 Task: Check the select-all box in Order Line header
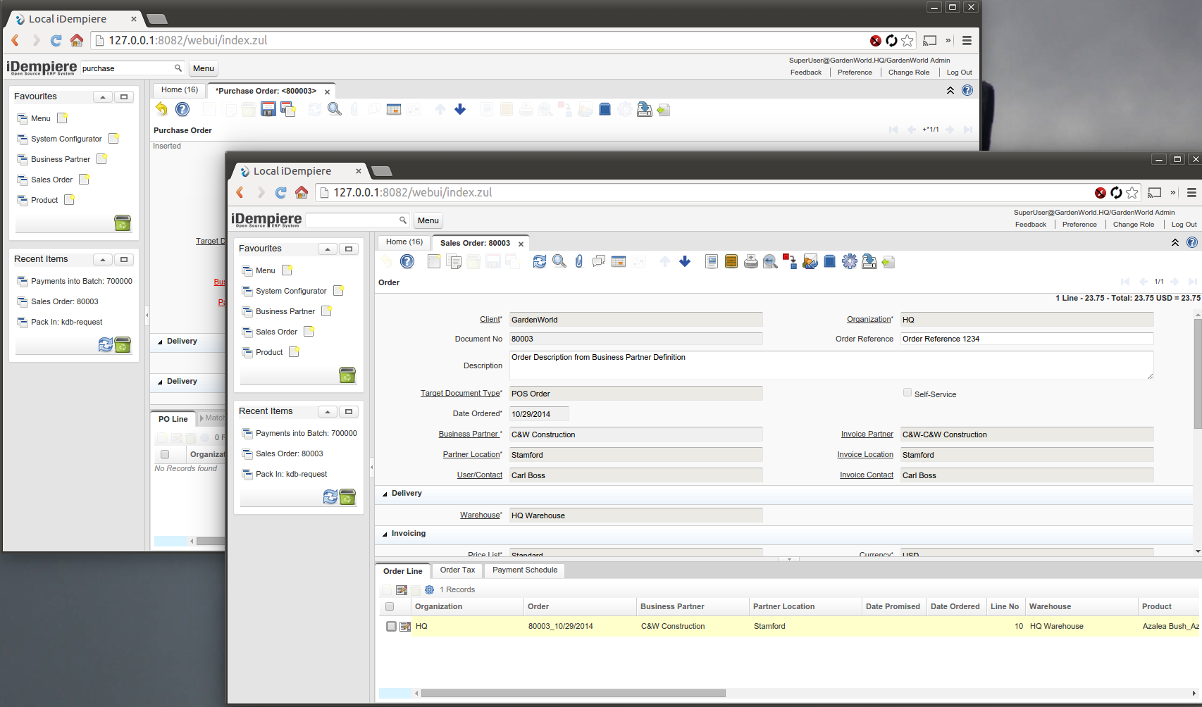tap(390, 606)
